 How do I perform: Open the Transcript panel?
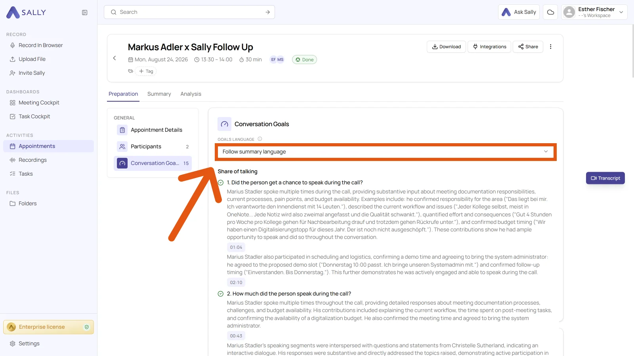[x=605, y=178]
